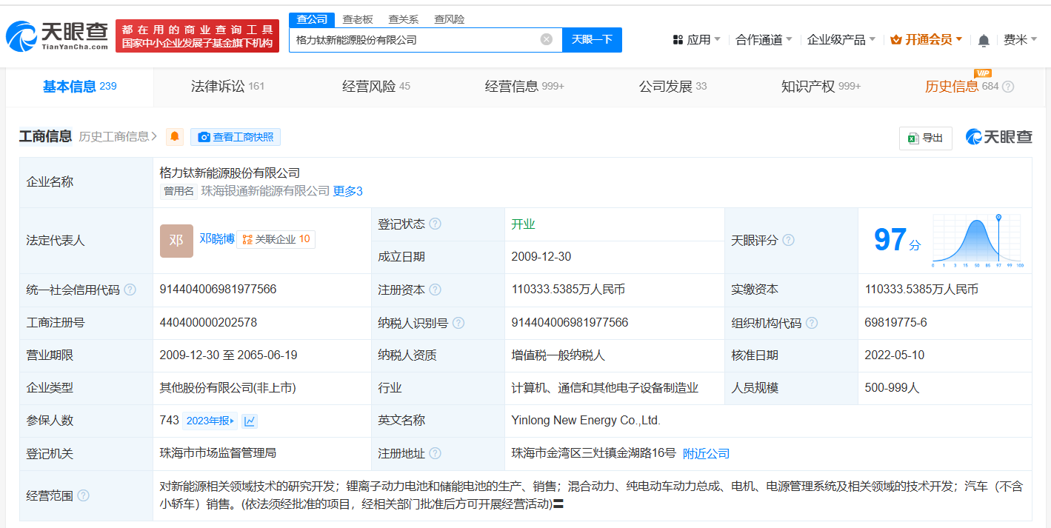Click the help icon beside 经营范围

coord(83,495)
